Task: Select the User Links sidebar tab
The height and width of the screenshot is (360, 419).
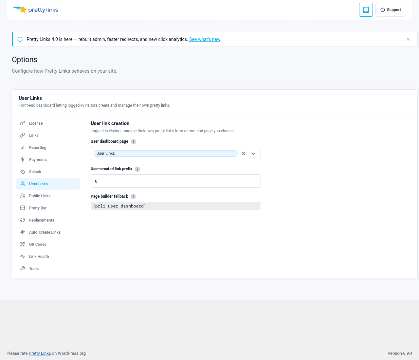Action: [x=48, y=184]
